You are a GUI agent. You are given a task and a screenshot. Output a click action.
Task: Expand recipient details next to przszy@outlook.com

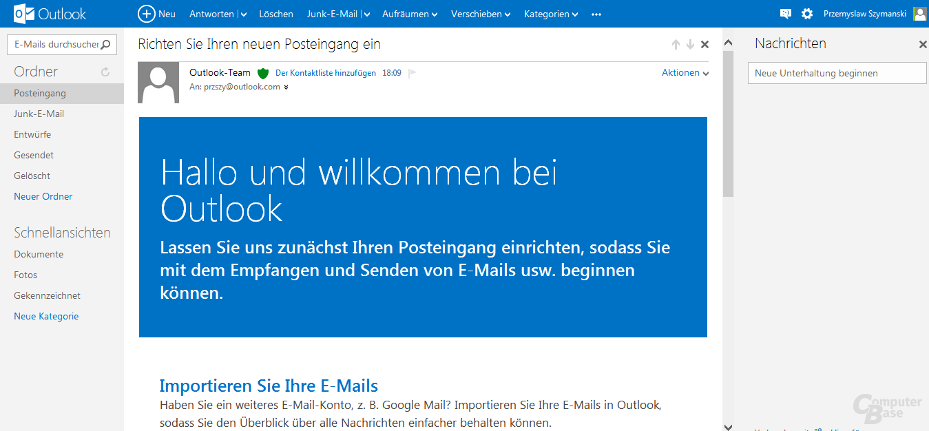tap(286, 87)
